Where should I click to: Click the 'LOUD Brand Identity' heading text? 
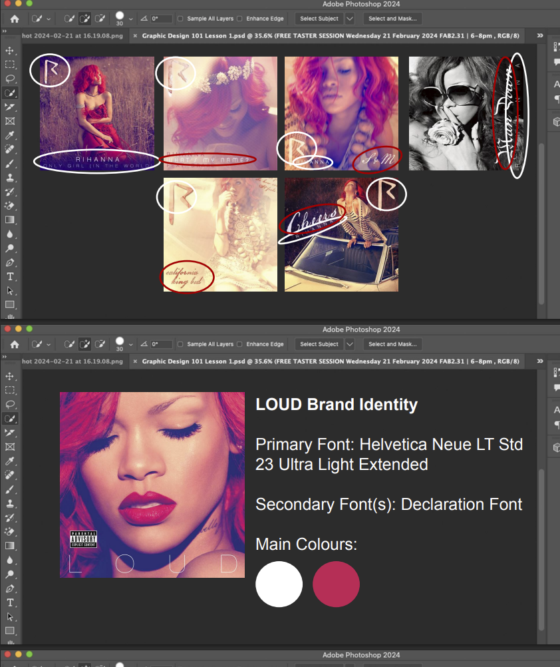point(337,405)
